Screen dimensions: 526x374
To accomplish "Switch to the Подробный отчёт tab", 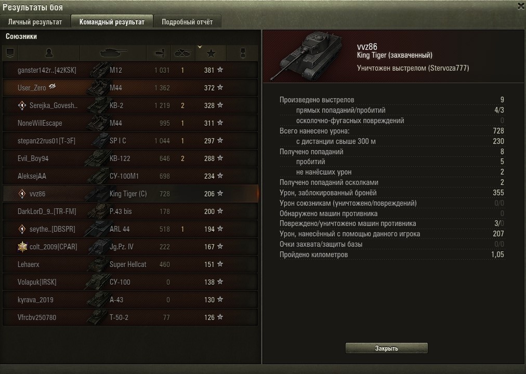I will point(187,22).
